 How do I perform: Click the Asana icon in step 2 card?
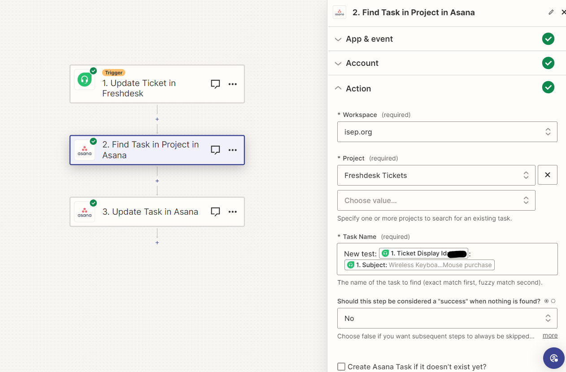tap(84, 150)
